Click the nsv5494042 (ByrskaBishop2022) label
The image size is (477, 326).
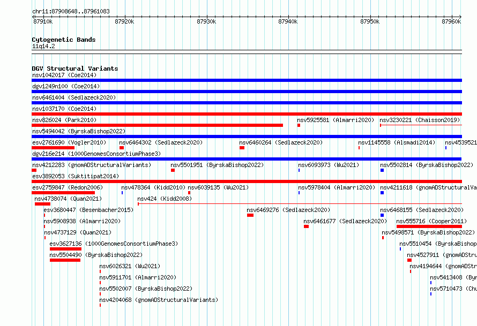pyautogui.click(x=79, y=131)
